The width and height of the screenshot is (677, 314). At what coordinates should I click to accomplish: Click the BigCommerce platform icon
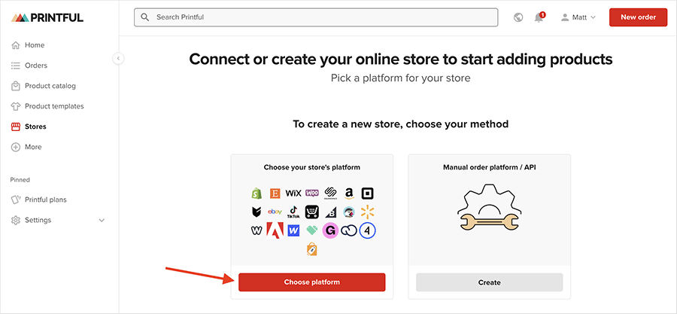point(330,212)
